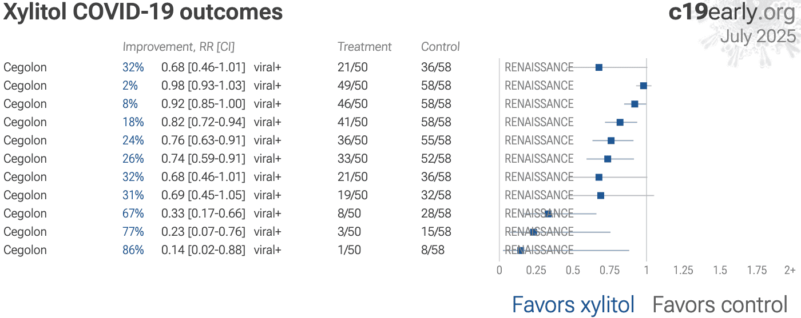Viewport: 801px width, 318px height.
Task: Click the "July 2025" date text
Action: [758, 36]
